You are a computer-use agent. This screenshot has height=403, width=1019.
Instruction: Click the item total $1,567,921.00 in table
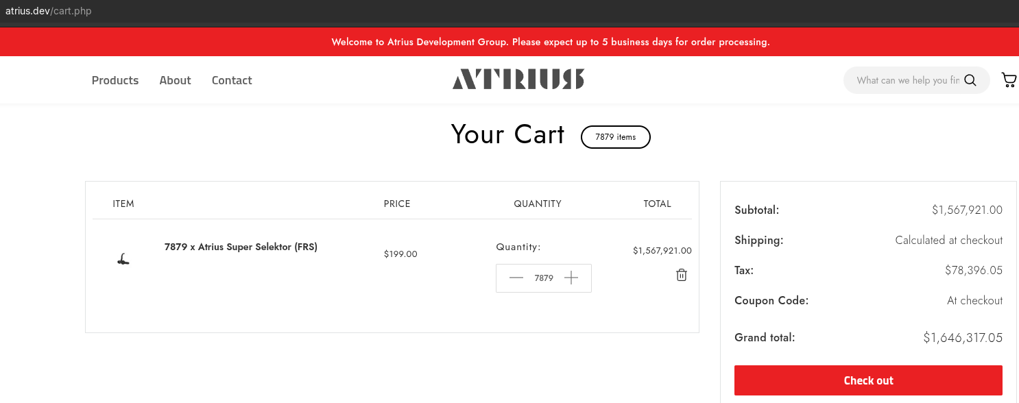click(662, 251)
